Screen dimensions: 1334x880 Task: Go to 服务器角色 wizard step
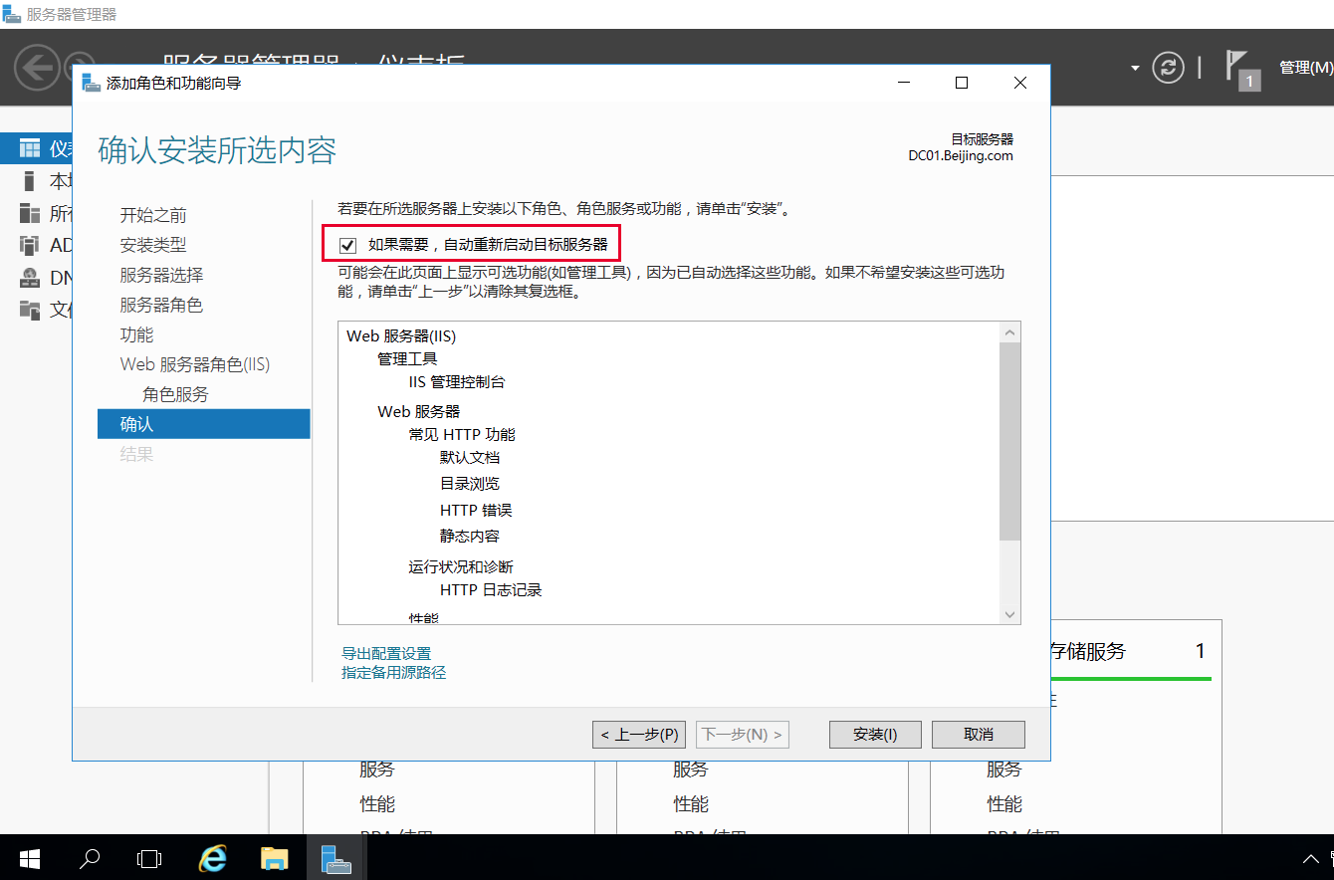pyautogui.click(x=161, y=305)
